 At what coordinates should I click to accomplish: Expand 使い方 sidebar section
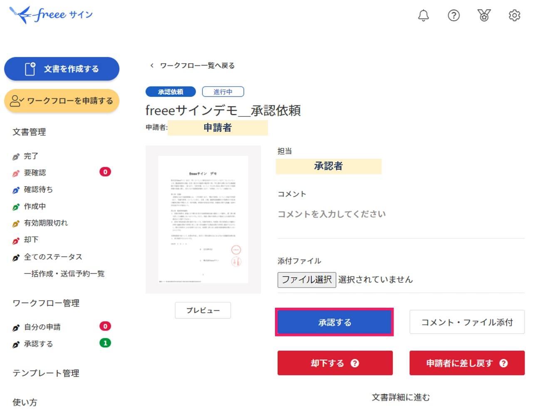click(25, 402)
